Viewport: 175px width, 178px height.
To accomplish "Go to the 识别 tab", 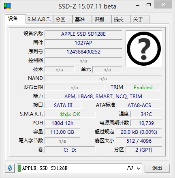I will (102, 19).
